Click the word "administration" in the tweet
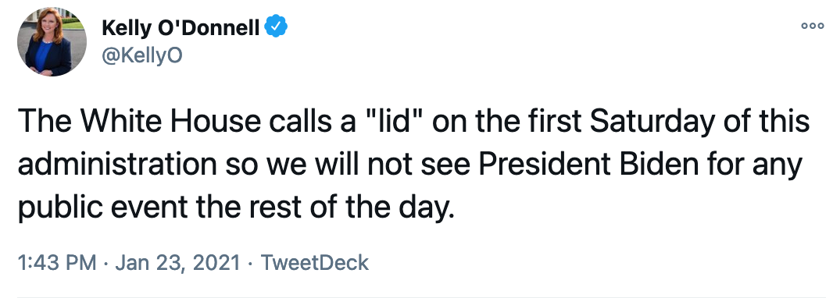This screenshot has width=833, height=298. pyautogui.click(x=117, y=165)
